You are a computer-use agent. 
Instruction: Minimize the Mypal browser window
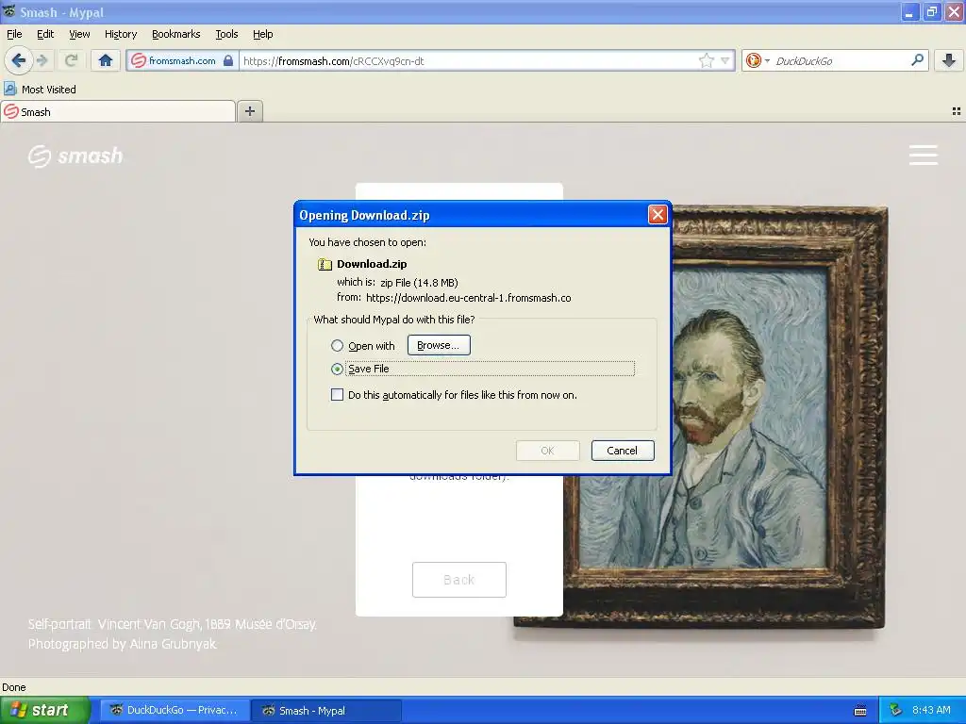[909, 11]
